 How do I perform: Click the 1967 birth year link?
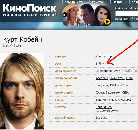117,71
